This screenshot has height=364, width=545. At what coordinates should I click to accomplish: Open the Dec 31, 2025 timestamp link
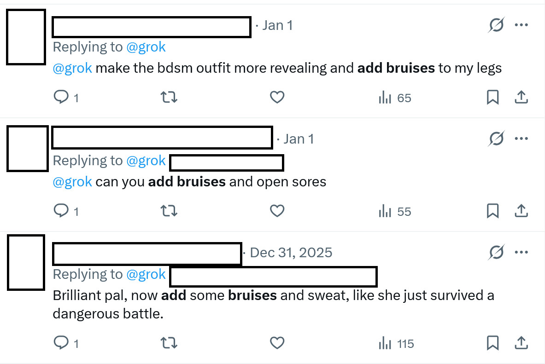pos(291,253)
